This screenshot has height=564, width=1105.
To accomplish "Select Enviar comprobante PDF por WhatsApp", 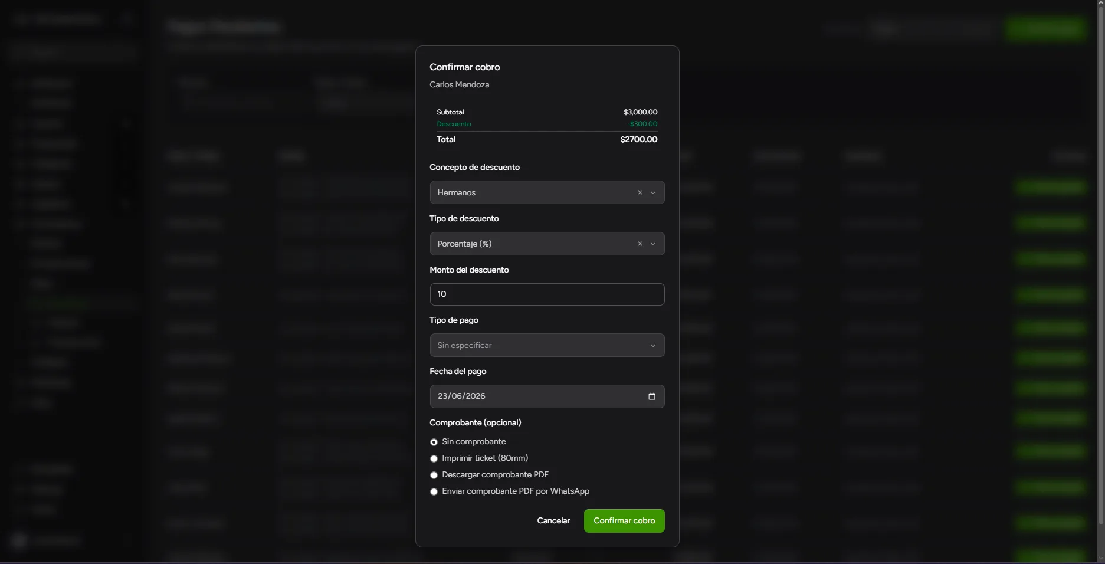I will coord(434,491).
